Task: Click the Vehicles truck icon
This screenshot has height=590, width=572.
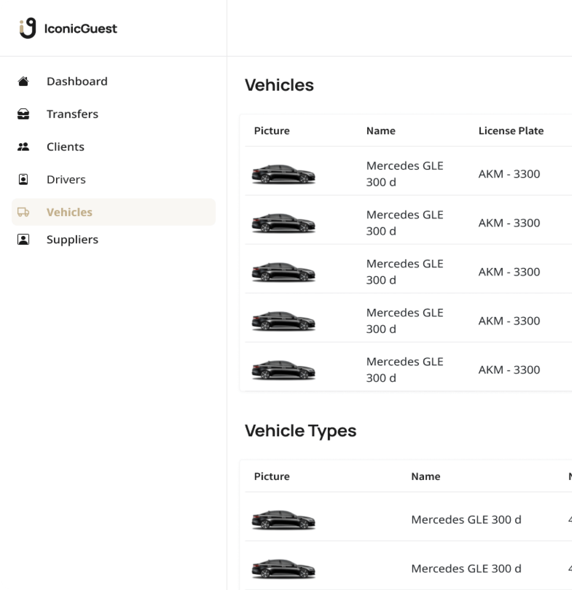Action: (23, 212)
